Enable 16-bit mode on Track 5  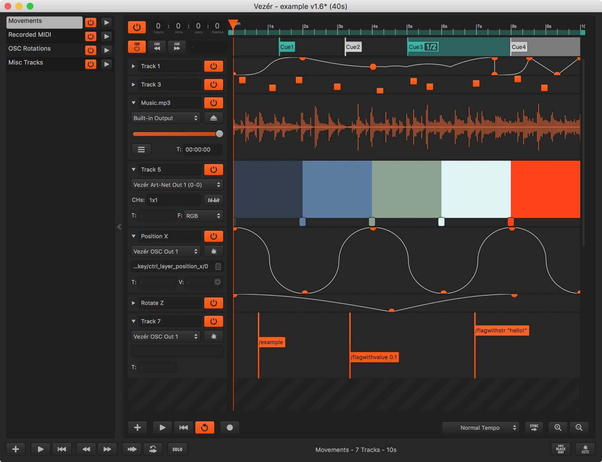click(214, 200)
